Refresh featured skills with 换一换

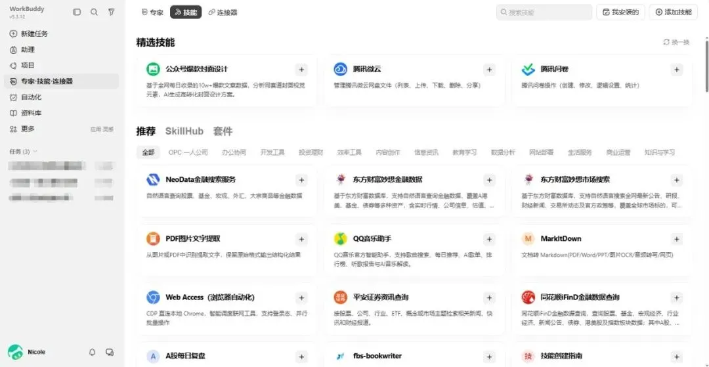pyautogui.click(x=676, y=42)
